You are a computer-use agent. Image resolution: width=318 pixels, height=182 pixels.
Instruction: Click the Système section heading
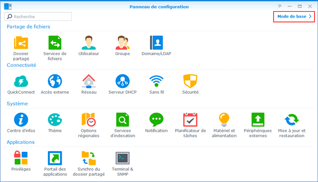[x=17, y=104]
